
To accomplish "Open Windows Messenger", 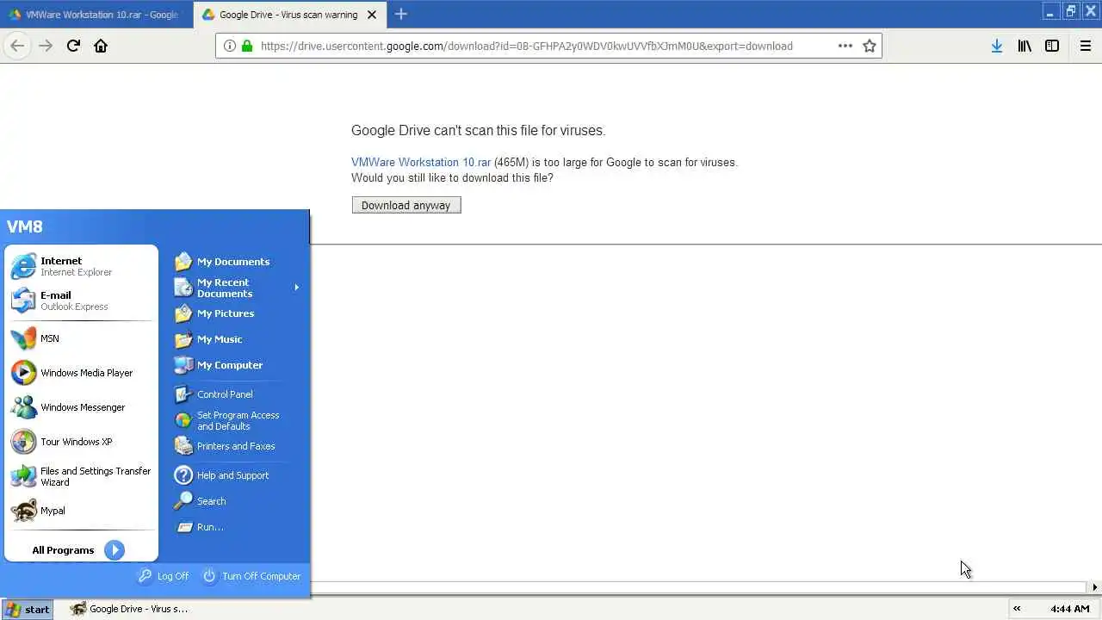I will tap(81, 407).
